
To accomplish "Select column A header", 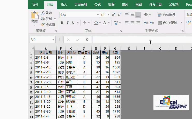I will [46, 48].
